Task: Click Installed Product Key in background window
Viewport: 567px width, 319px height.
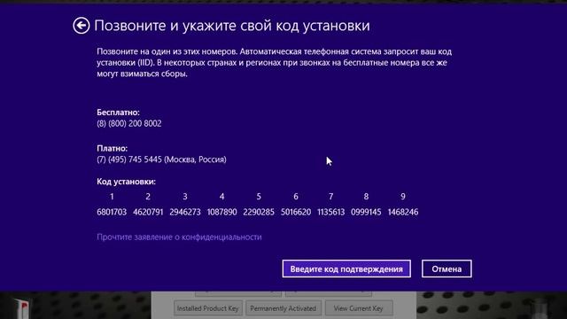Action: tap(207, 308)
